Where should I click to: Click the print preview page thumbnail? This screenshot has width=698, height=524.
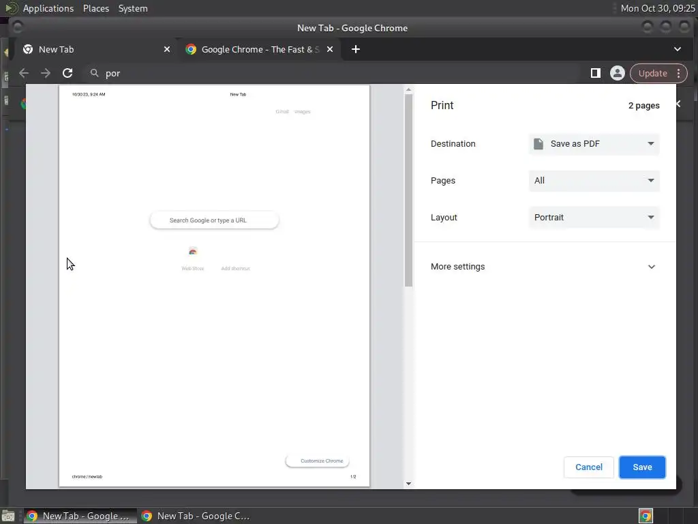coord(214,286)
